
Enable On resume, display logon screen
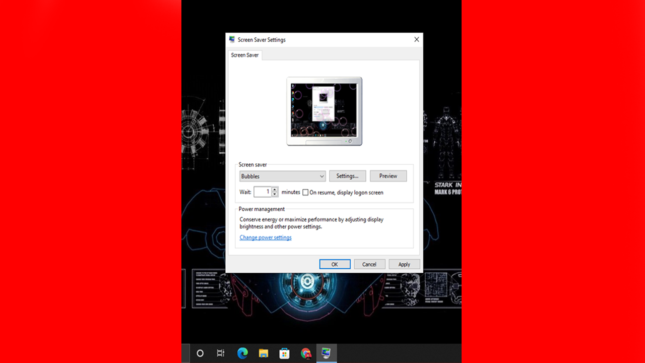click(x=305, y=193)
